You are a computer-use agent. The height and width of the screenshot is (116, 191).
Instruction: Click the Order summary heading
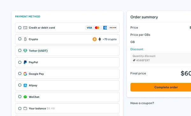(x=144, y=17)
